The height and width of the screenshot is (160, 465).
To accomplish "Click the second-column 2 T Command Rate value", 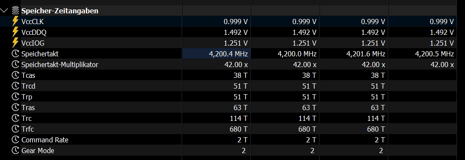I will click(x=311, y=140).
